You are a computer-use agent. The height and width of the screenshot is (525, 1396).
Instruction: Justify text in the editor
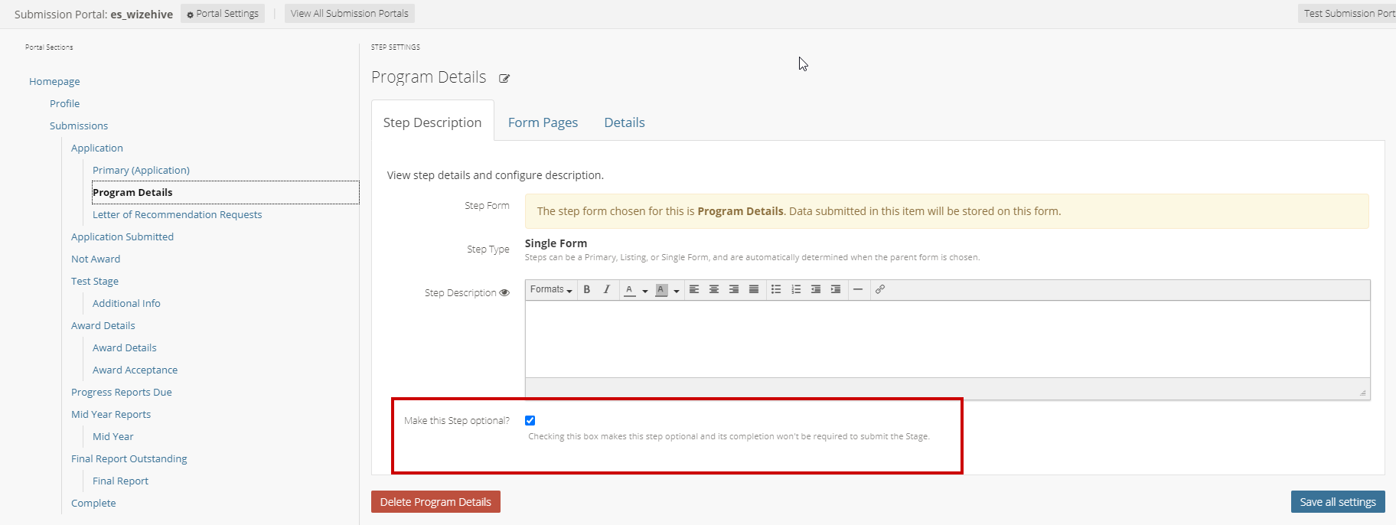coord(754,289)
